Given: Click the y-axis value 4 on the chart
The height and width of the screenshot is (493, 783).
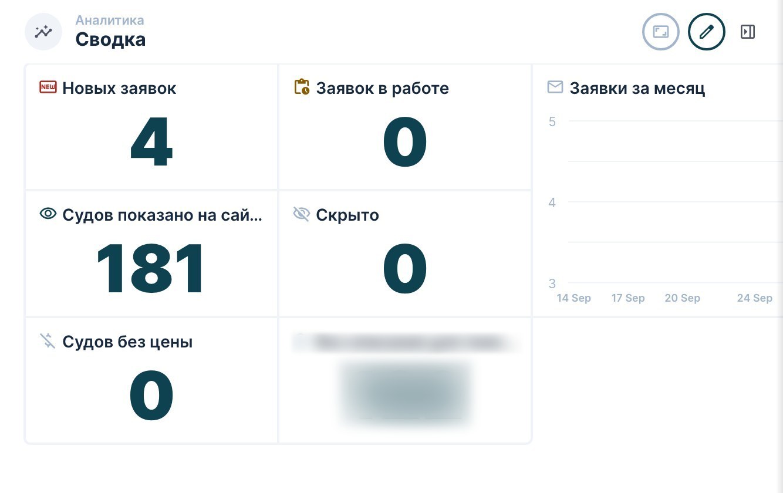Looking at the screenshot, I should 552,202.
